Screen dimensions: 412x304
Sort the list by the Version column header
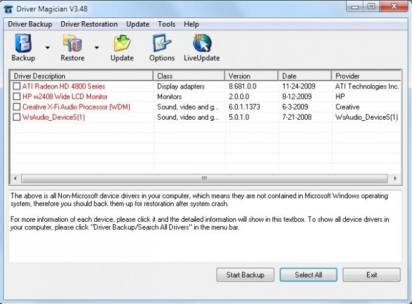pos(251,76)
